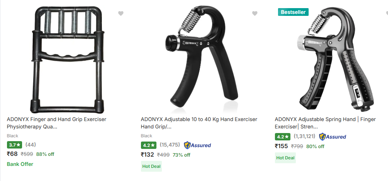Click the (44) review count

31,145
